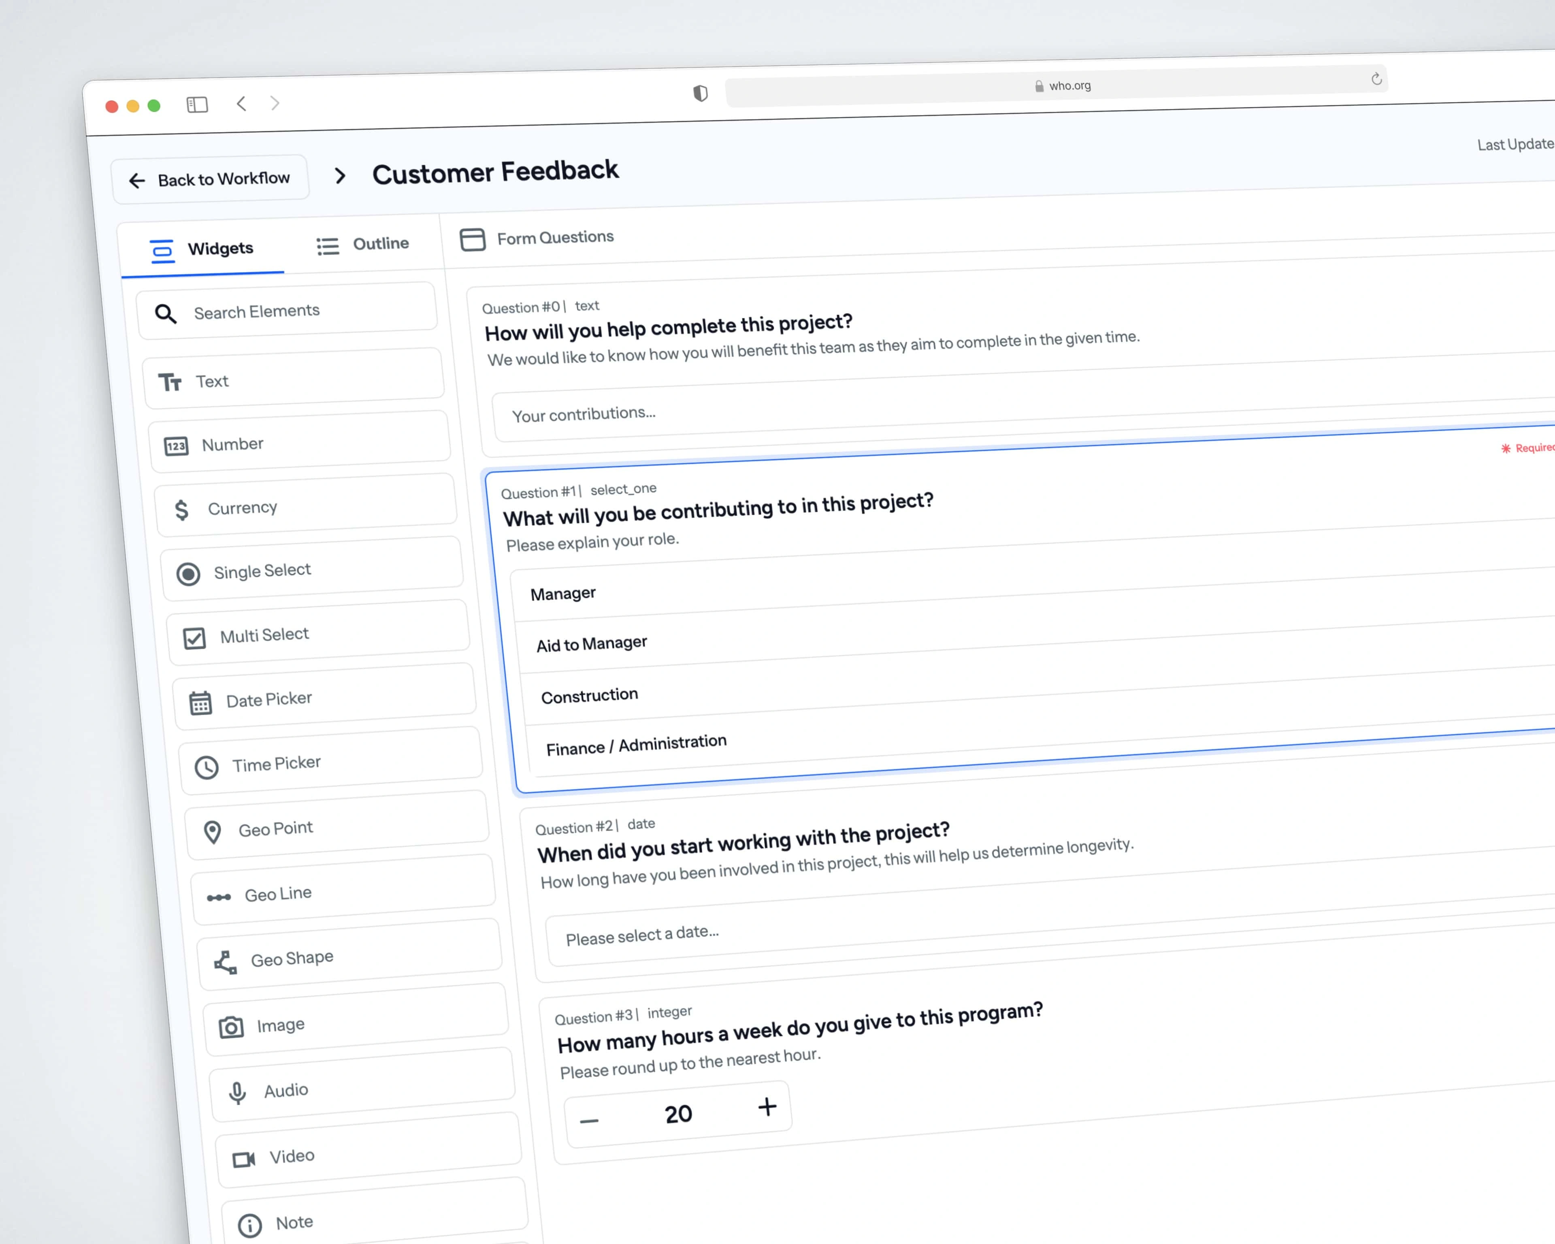The height and width of the screenshot is (1244, 1555).
Task: Click the How many hours question title
Action: (800, 1027)
